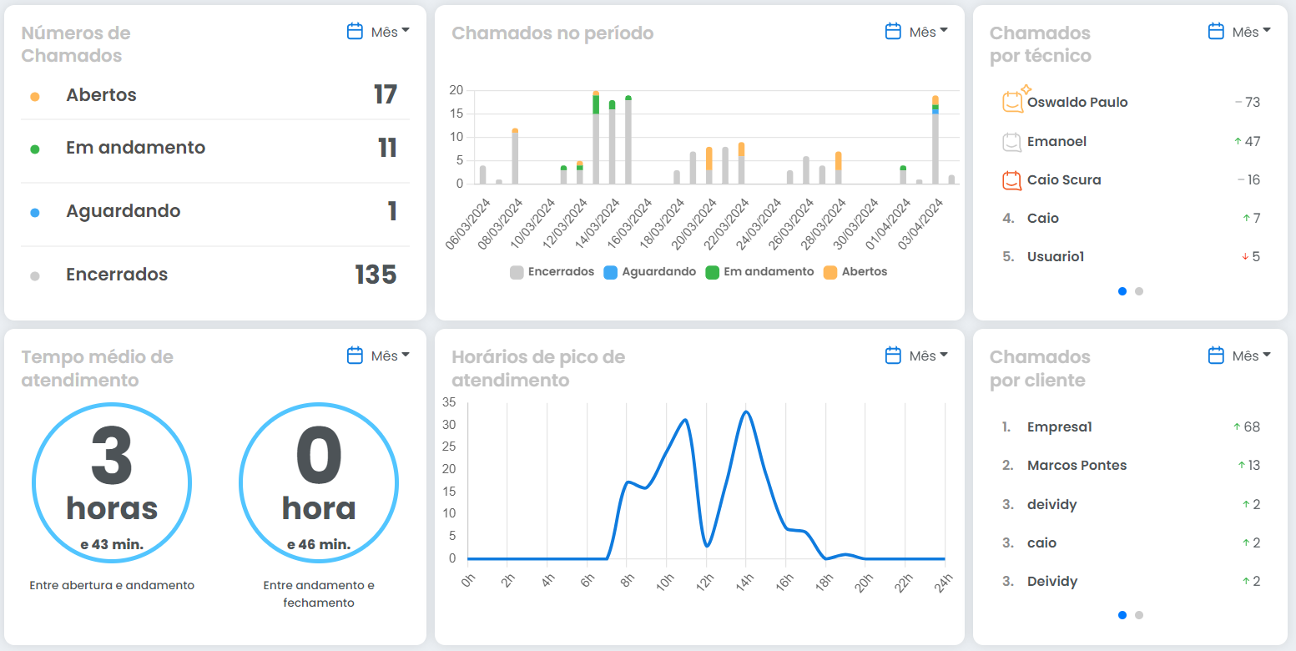
Task: Click orange dot next to Abertos
Action: tap(35, 97)
